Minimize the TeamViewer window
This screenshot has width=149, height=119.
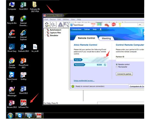[x=140, y=24]
